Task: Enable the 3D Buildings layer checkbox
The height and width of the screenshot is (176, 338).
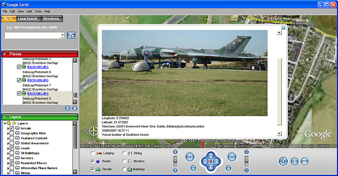Action: [12, 153]
